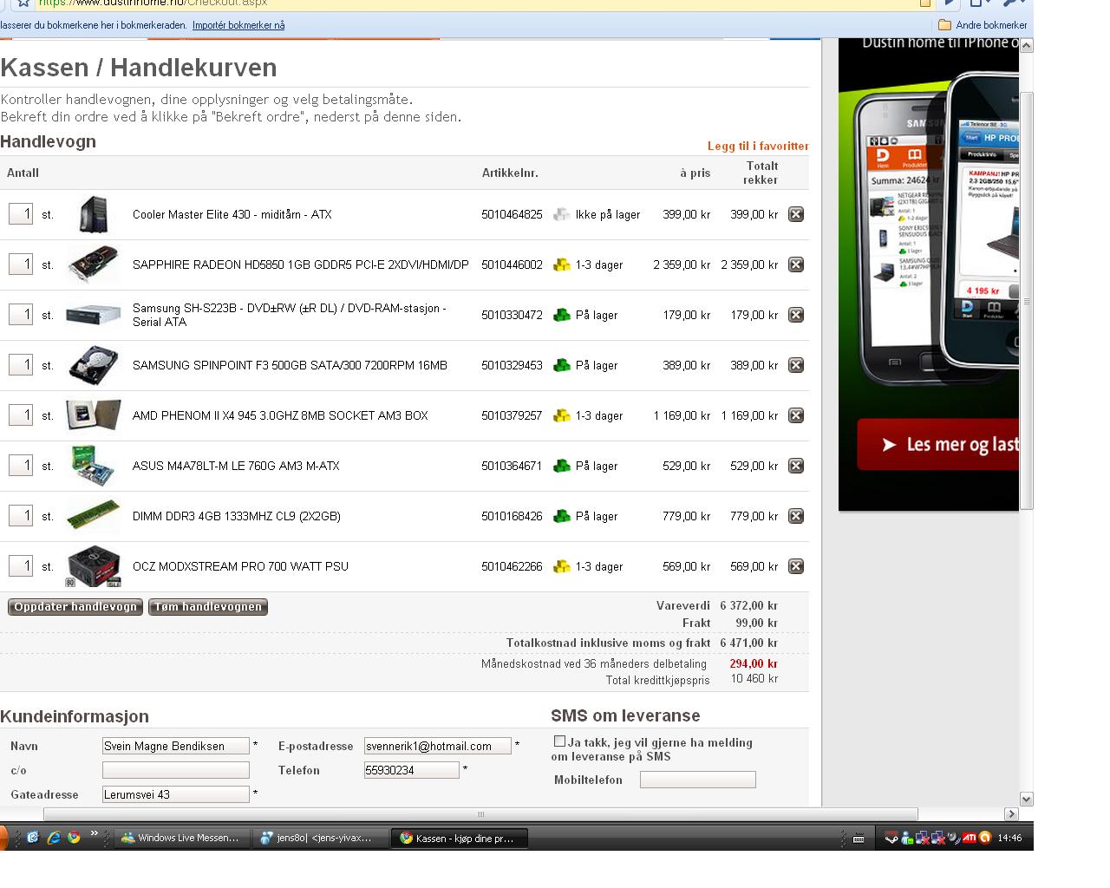Image resolution: width=1110 pixels, height=888 pixels.
Task: Click ATI tray icon
Action: pos(970,838)
